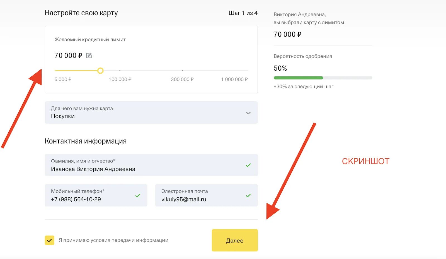The image size is (446, 259).
Task: Click the 5 000 ₽ minimum slider label
Action: pos(63,80)
